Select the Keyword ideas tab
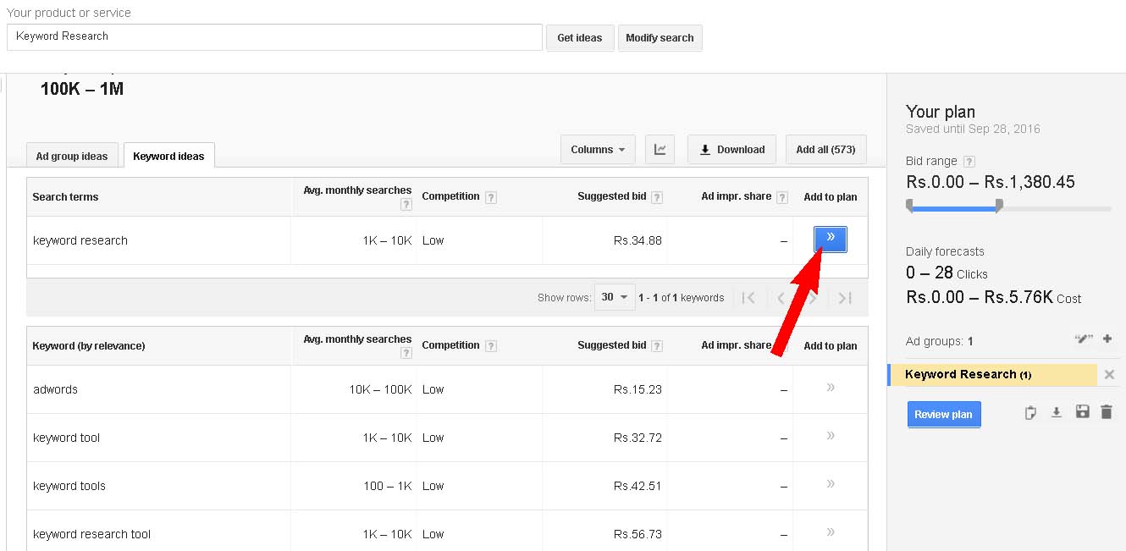 tap(168, 155)
